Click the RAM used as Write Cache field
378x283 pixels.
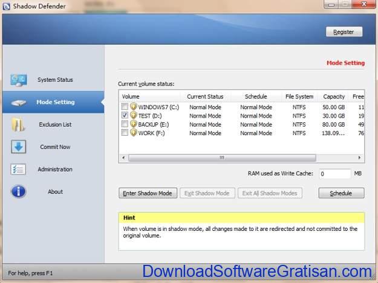(x=335, y=173)
